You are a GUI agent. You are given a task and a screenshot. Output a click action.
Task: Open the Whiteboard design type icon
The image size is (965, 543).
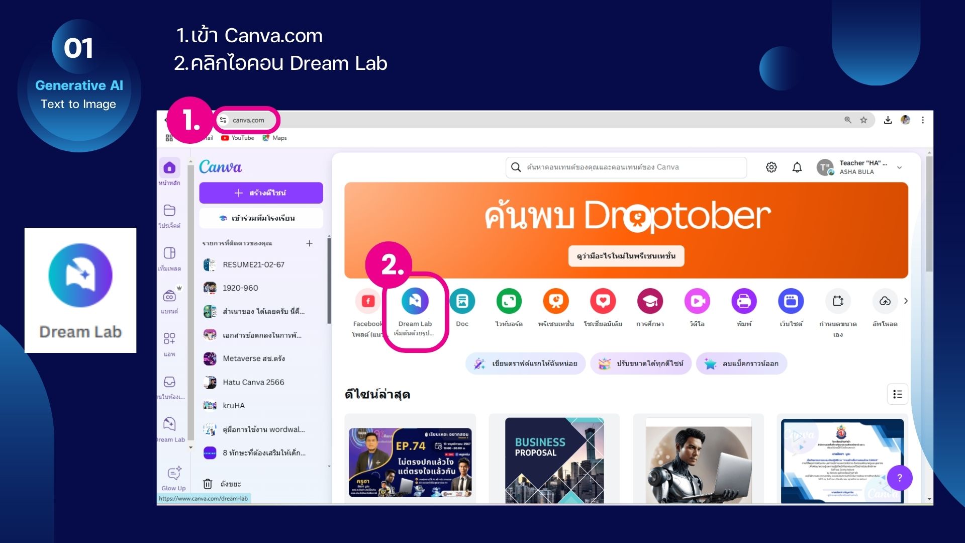tap(509, 301)
